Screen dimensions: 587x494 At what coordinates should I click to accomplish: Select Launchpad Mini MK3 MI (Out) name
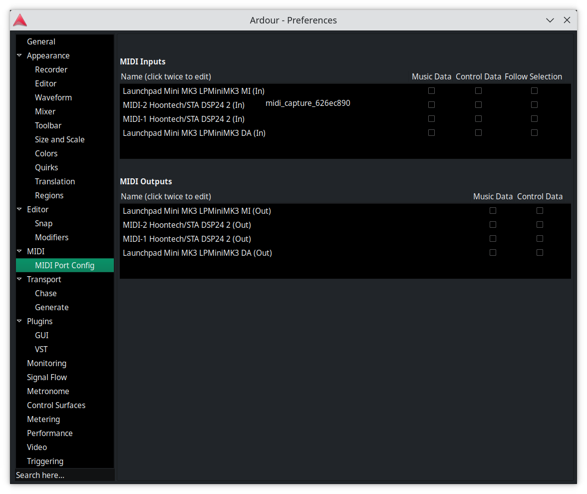coord(197,211)
